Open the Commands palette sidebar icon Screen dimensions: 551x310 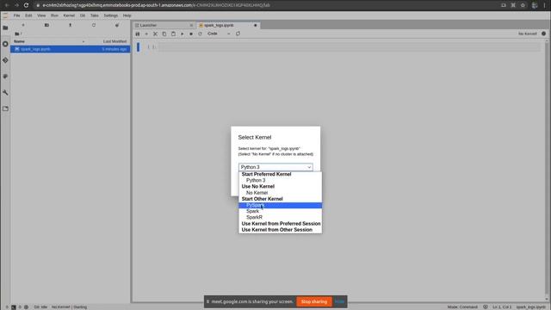[5, 77]
